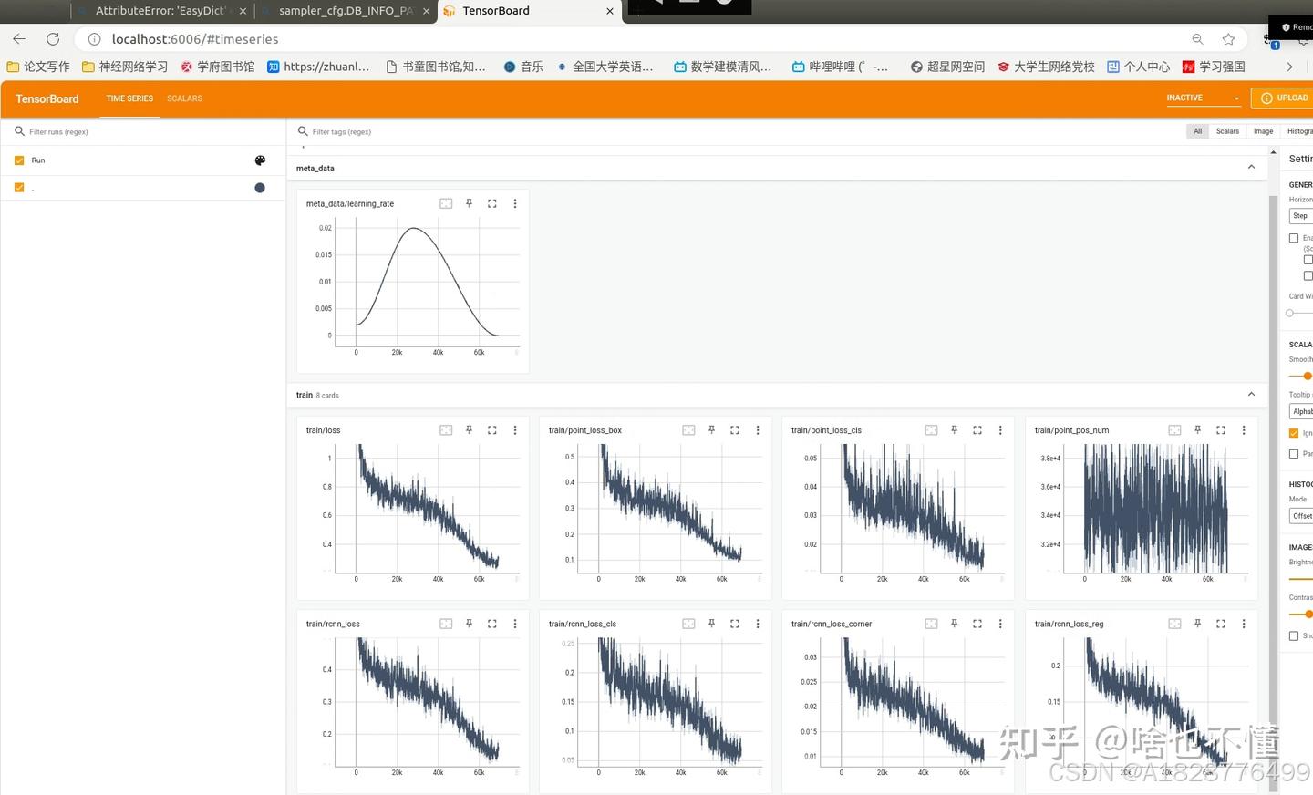Toggle full size for train/loss chart
This screenshot has width=1313, height=795.
pyautogui.click(x=492, y=430)
